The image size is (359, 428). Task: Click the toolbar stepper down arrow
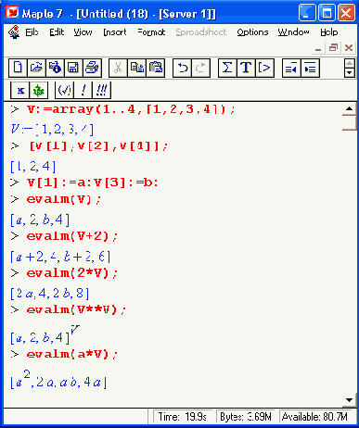[x=350, y=73]
